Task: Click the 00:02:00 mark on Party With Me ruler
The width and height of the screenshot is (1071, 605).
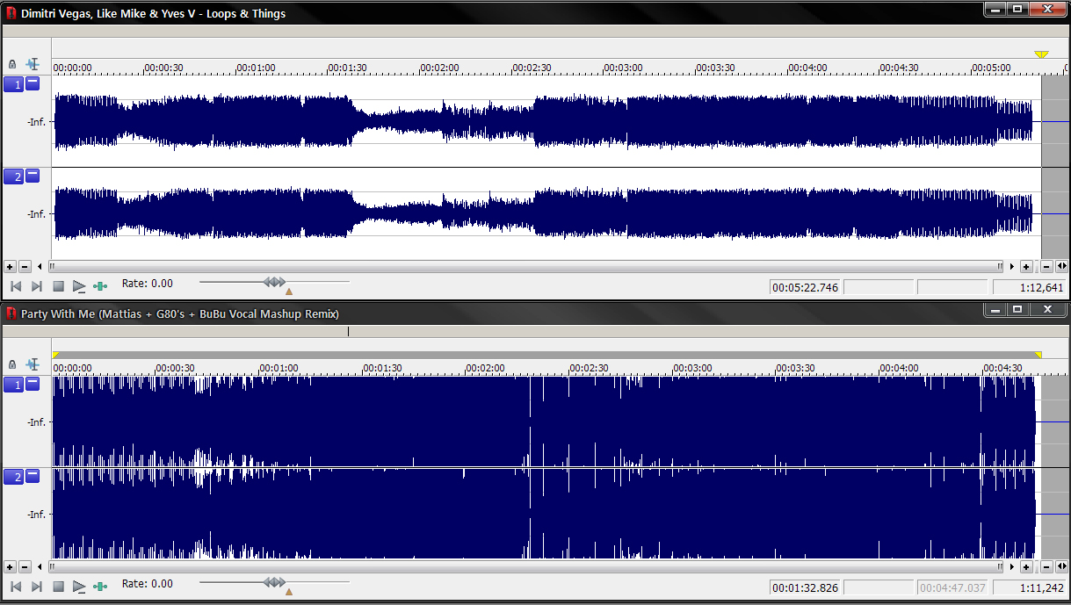Action: (485, 368)
